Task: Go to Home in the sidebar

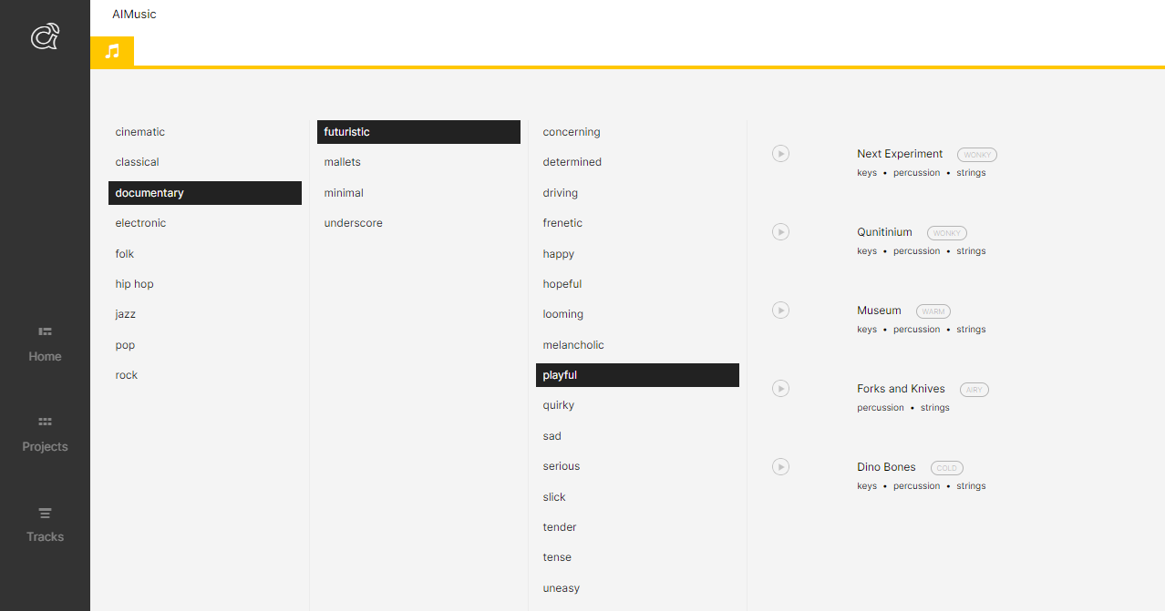Action: (45, 344)
